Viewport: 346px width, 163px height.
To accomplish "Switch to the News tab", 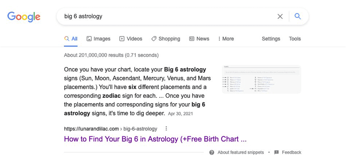I will pyautogui.click(x=203, y=39).
